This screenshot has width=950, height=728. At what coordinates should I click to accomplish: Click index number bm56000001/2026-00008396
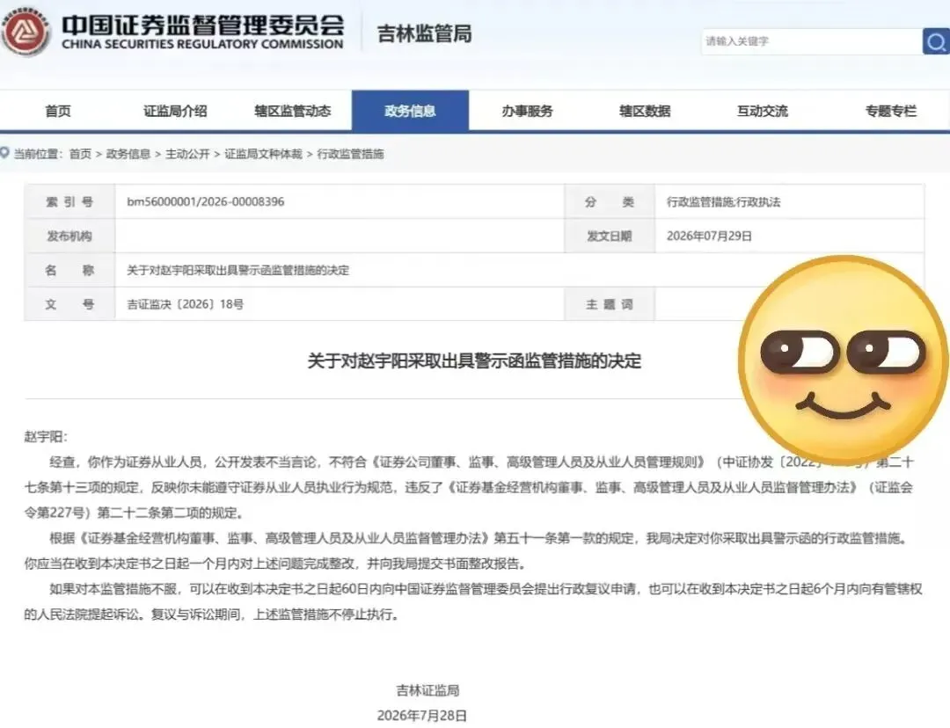coord(205,201)
